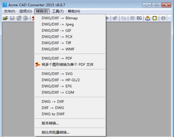Choose DWG/DXF -> EPS
The image size is (174, 137).
(70, 86)
